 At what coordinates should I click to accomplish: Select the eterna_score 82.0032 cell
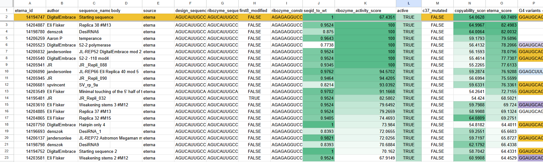502,32
